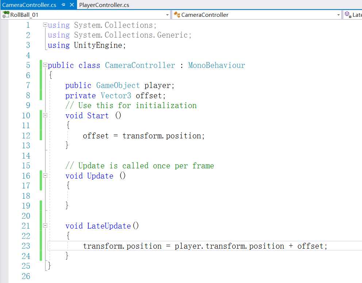The image size is (362, 283).
Task: Collapse the Start method
Action: coord(45,115)
